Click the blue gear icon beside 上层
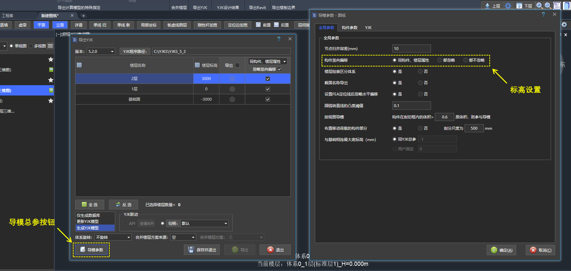 tap(508, 6)
